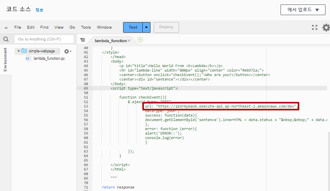Click line number 49 in the gutter
This screenshot has height=191, width=330.
tap(86, 88)
